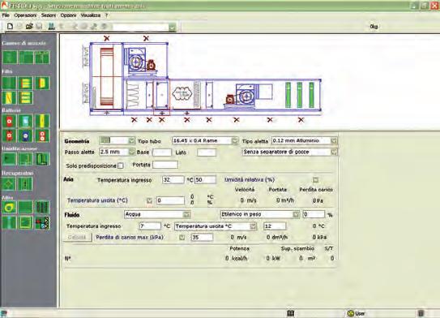440x318 pixels.
Task: Open the air Temperatura uscita (°C) dropdown arrow
Action: coord(149,200)
